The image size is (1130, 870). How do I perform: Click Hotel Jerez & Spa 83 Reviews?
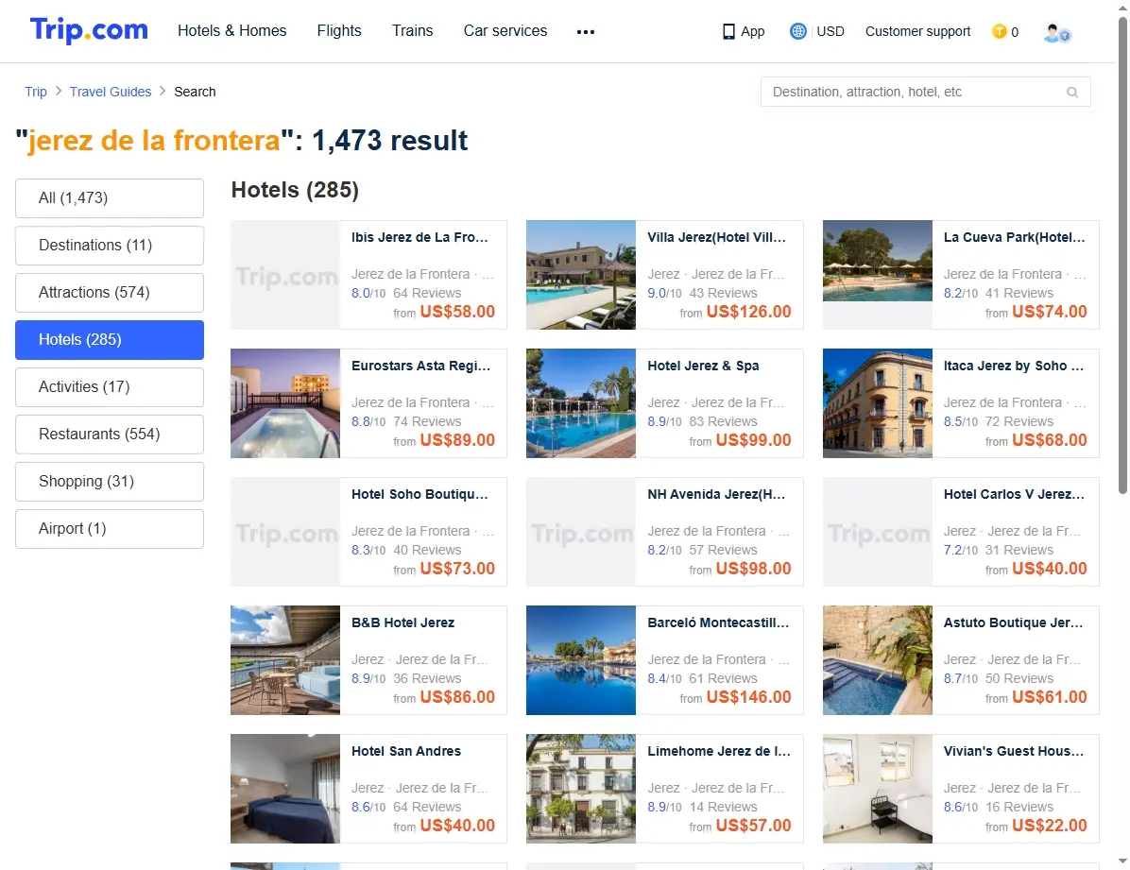tap(723, 421)
